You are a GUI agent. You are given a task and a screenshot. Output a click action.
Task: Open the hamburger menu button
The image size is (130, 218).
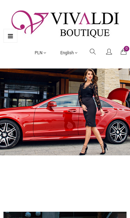(x=10, y=36)
